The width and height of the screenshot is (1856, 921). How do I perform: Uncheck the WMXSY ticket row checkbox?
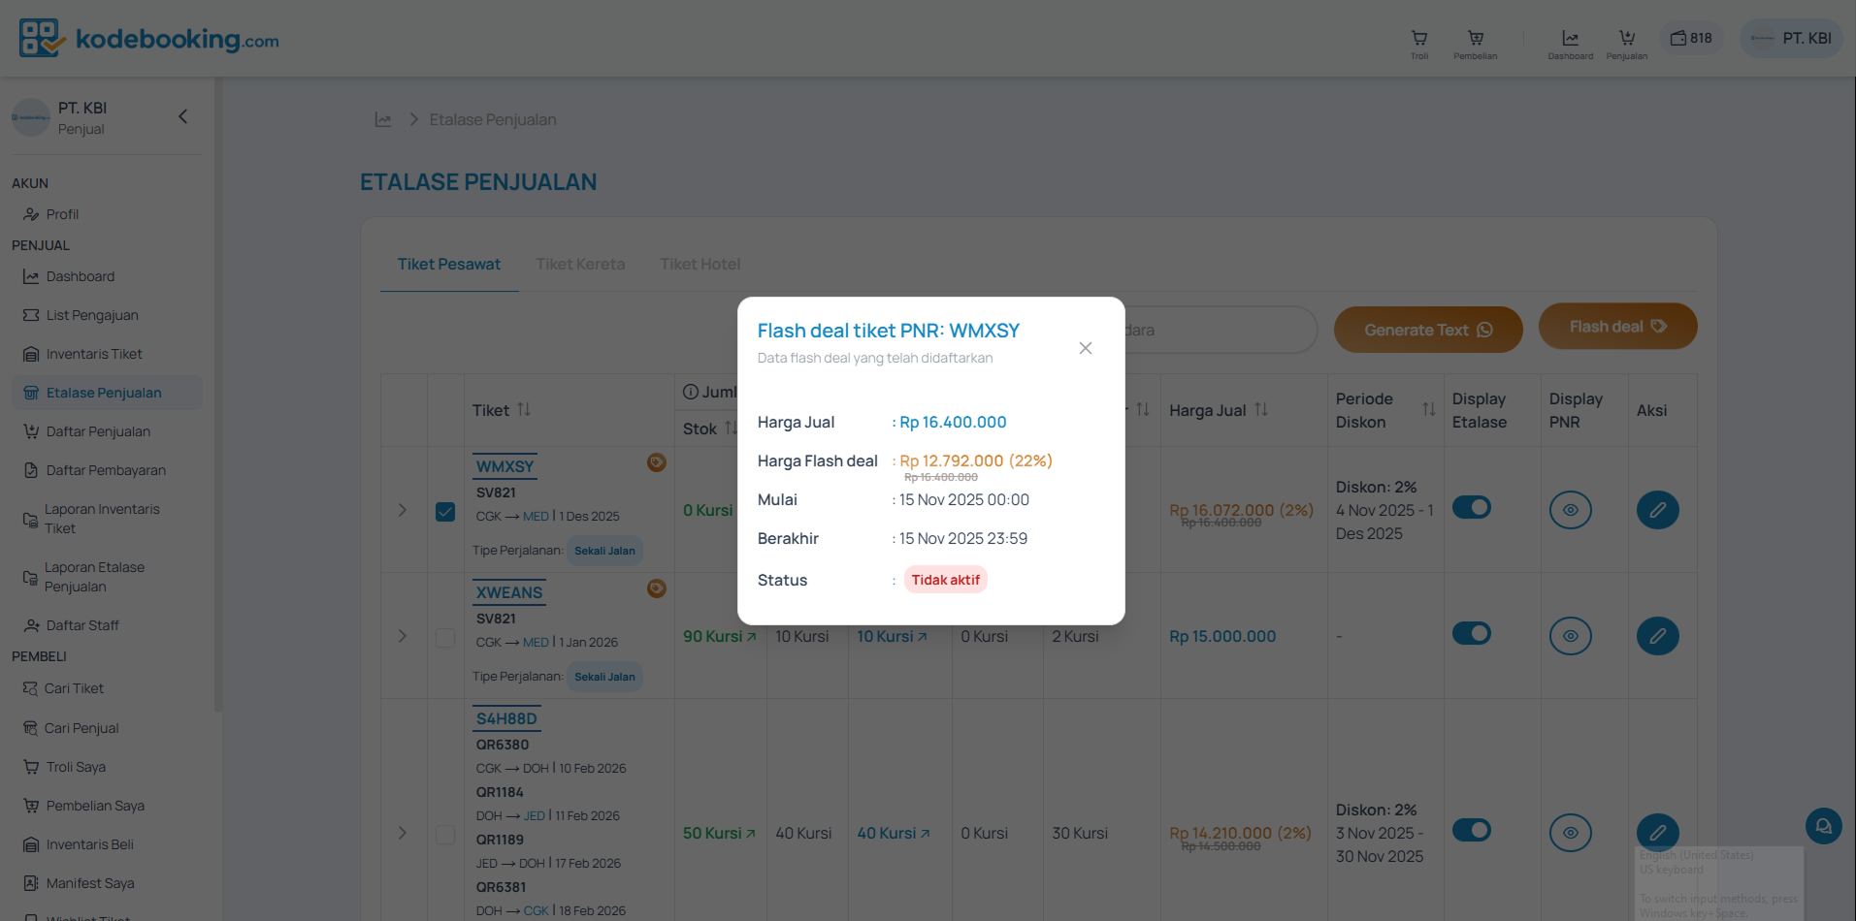pos(445,511)
